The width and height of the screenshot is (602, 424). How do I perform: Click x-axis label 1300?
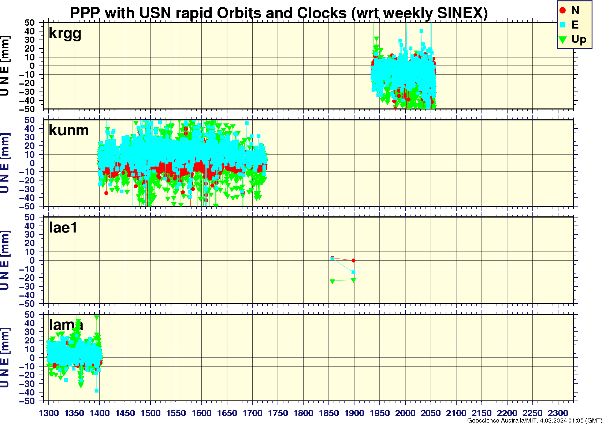pos(49,413)
